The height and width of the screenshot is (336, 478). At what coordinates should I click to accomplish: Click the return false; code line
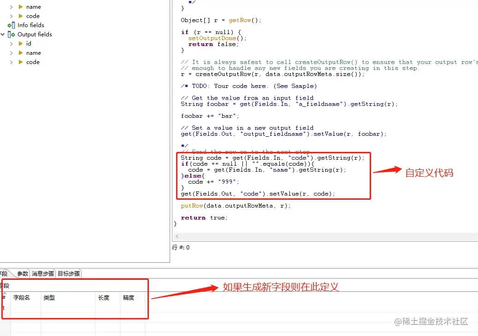click(213, 44)
